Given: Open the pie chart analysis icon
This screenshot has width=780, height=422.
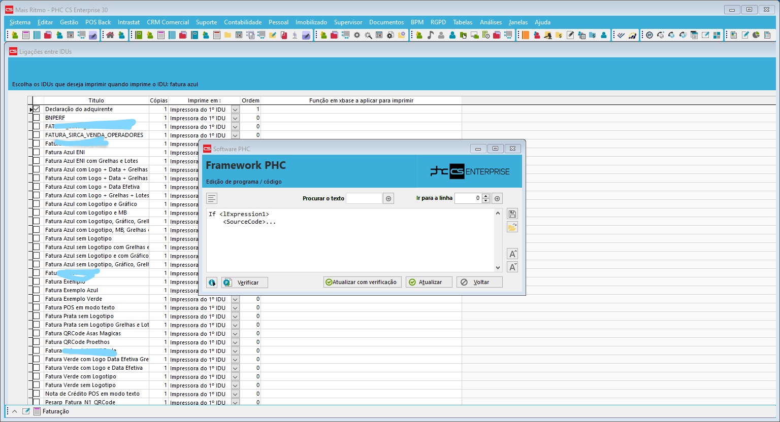Looking at the screenshot, I should coord(755,35).
